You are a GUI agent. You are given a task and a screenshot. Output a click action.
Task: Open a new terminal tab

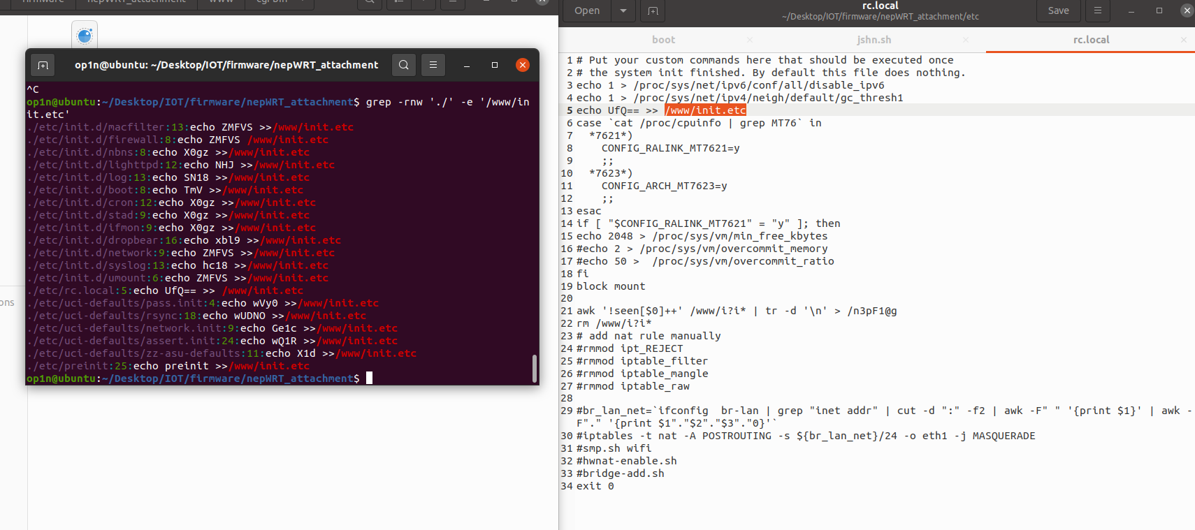point(43,65)
